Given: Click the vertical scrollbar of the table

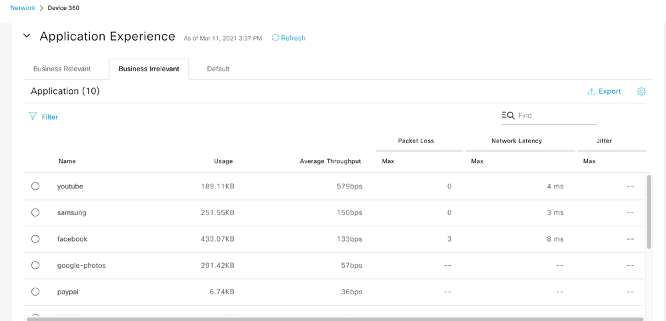Looking at the screenshot, I should pyautogui.click(x=649, y=212).
